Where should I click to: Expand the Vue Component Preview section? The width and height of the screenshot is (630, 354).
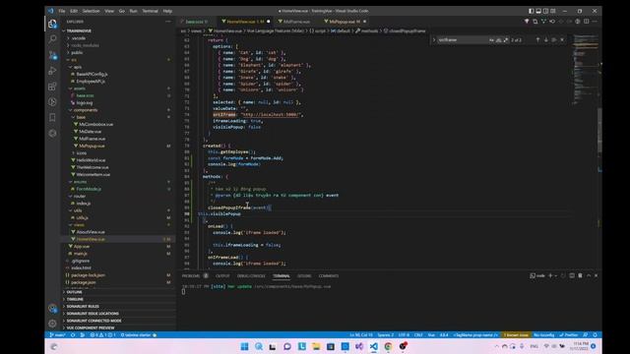pyautogui.click(x=91, y=327)
